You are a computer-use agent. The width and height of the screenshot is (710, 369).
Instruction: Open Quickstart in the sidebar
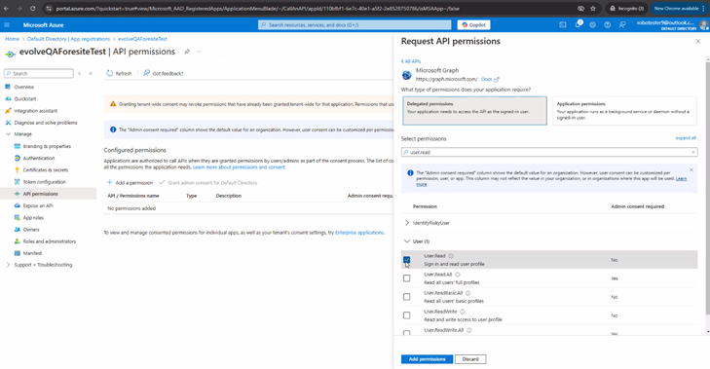coord(25,98)
